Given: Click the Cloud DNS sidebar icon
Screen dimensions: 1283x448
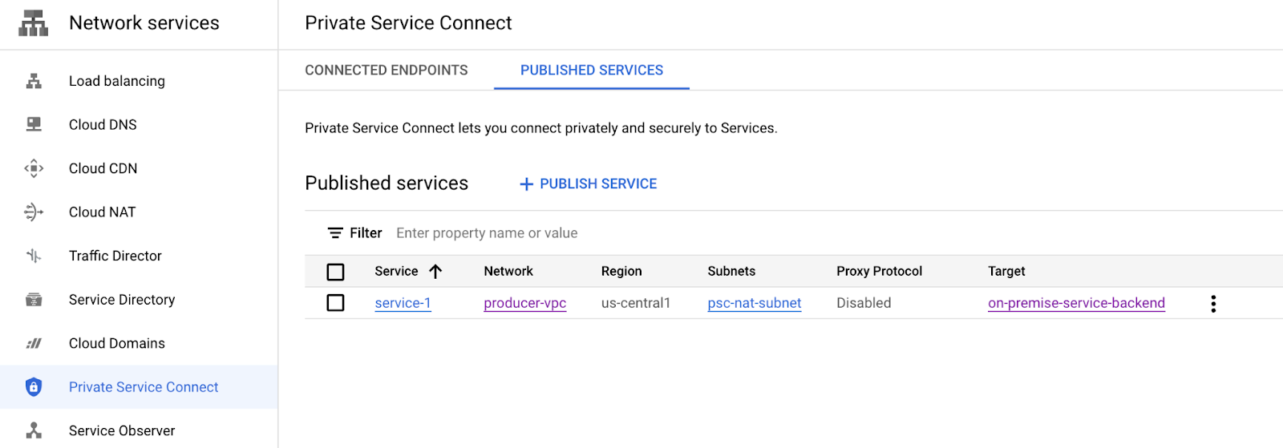Looking at the screenshot, I should 34,124.
